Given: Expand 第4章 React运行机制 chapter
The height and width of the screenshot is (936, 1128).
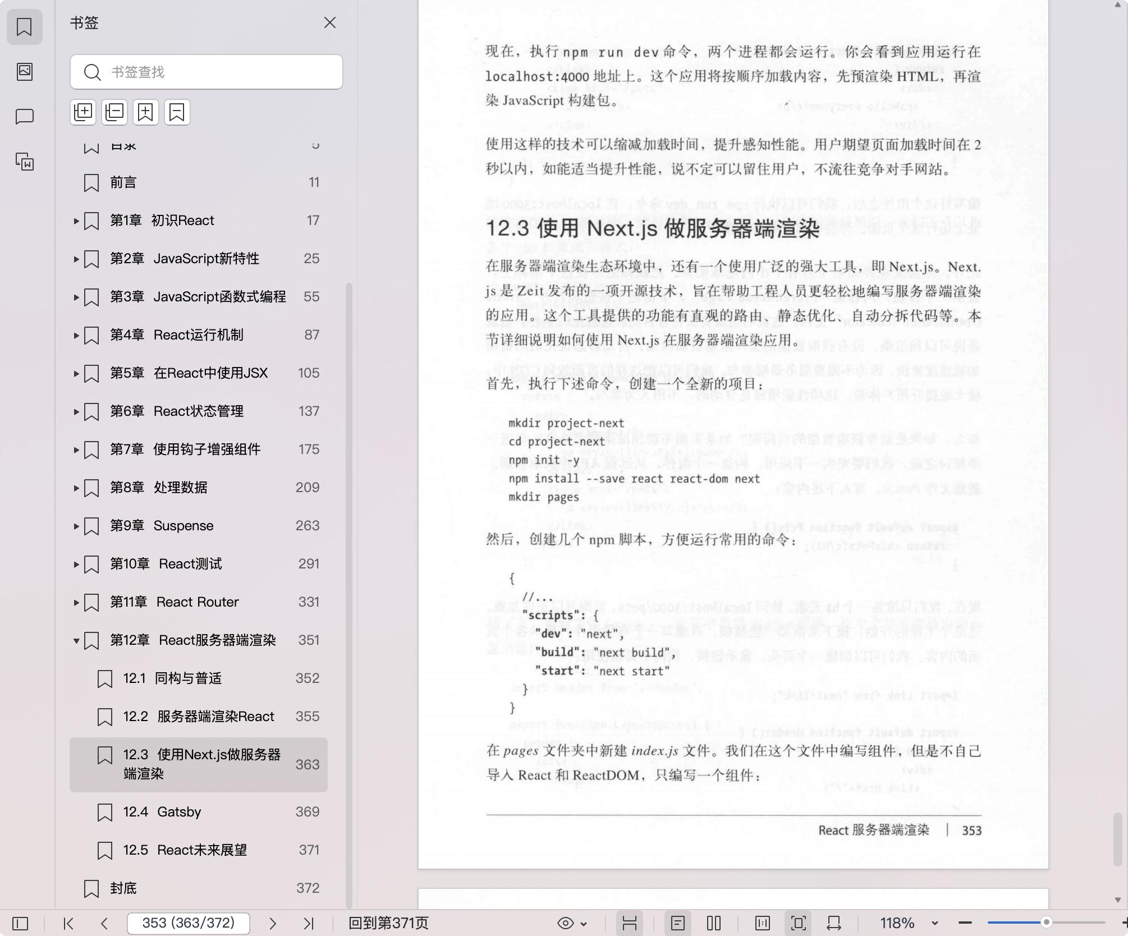Looking at the screenshot, I should (x=76, y=336).
